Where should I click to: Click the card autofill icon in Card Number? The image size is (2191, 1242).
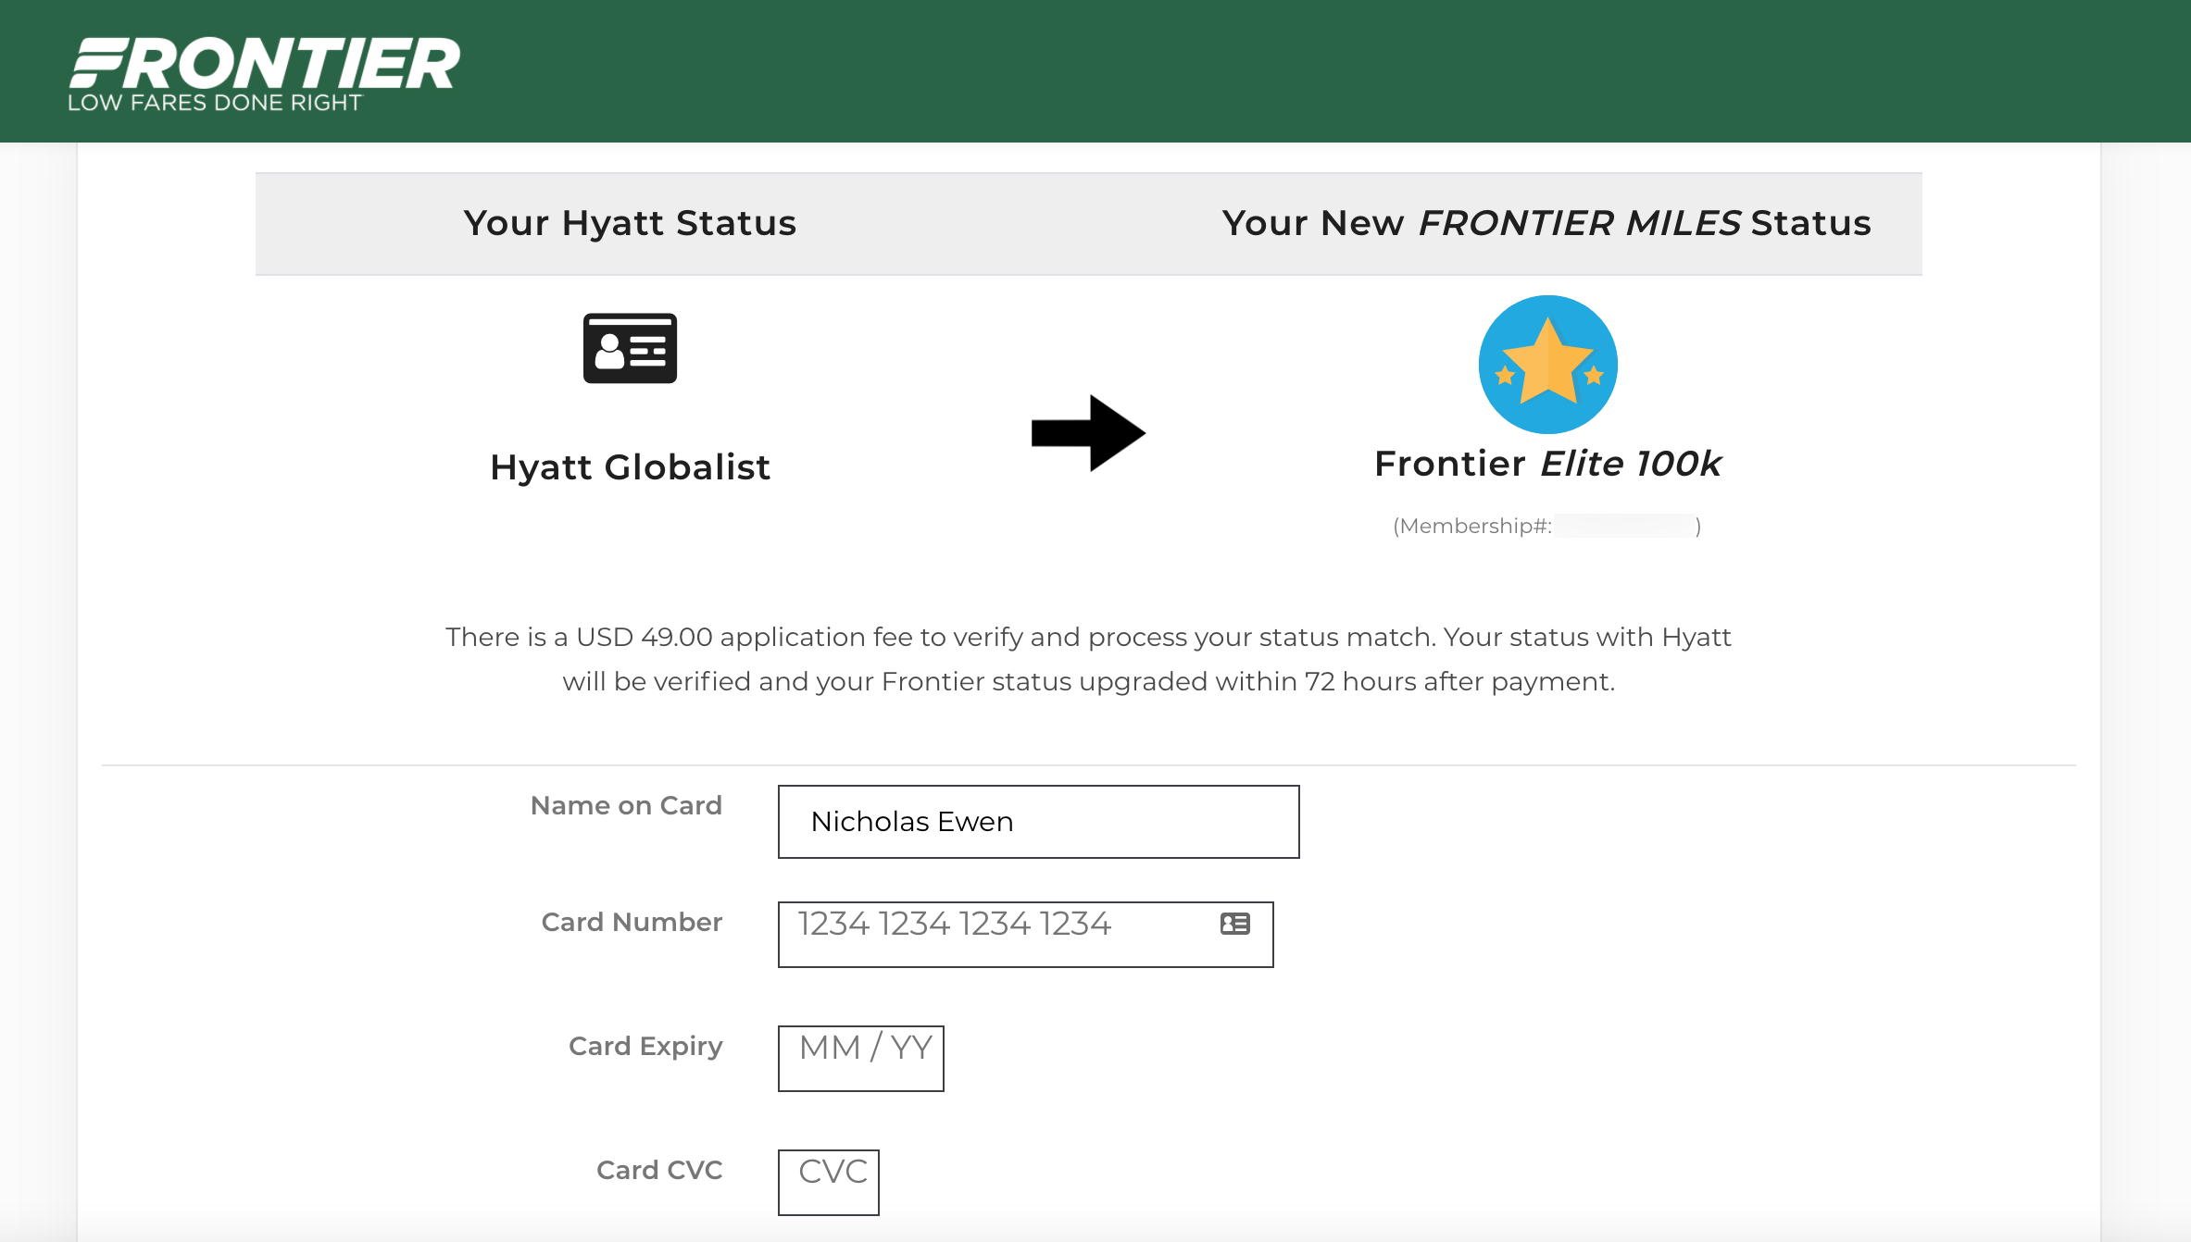pyautogui.click(x=1234, y=924)
